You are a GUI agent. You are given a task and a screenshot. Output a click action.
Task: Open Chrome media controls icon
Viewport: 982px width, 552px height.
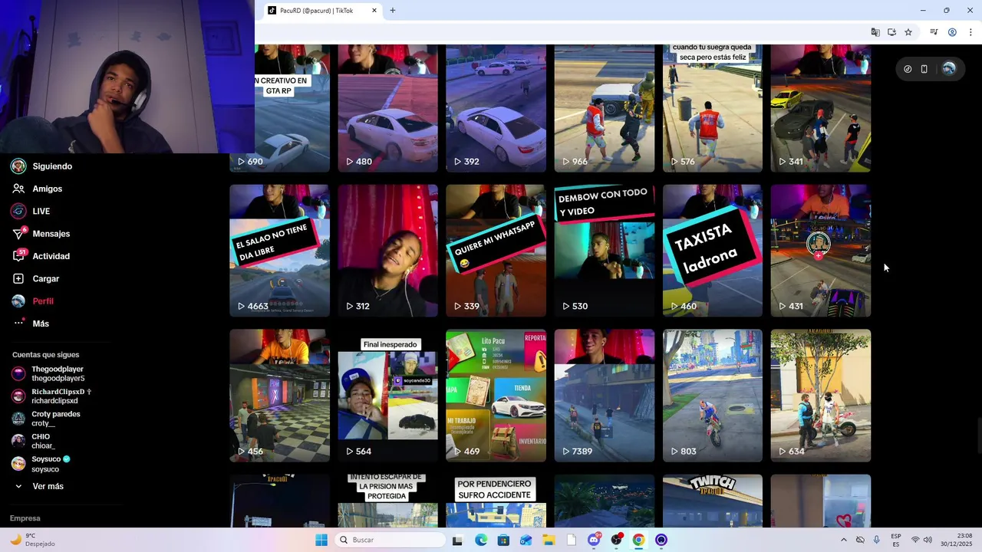coord(934,32)
